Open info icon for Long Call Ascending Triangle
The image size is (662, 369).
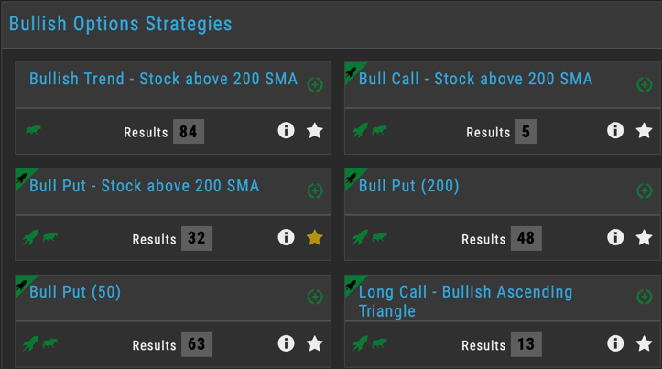coord(615,343)
